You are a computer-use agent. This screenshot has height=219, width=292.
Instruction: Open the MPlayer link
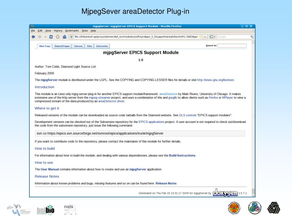click(x=227, y=98)
